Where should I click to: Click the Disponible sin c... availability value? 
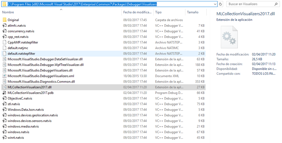(x=264, y=69)
